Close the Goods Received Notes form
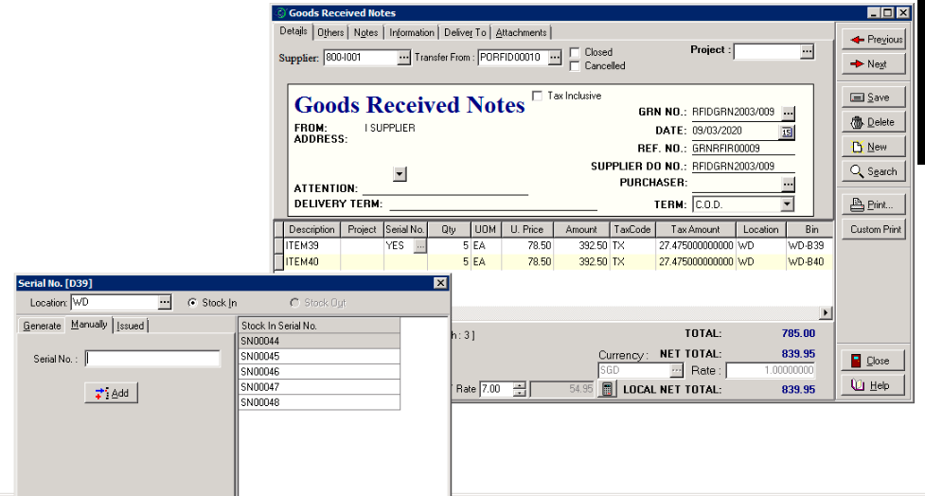 click(x=874, y=361)
